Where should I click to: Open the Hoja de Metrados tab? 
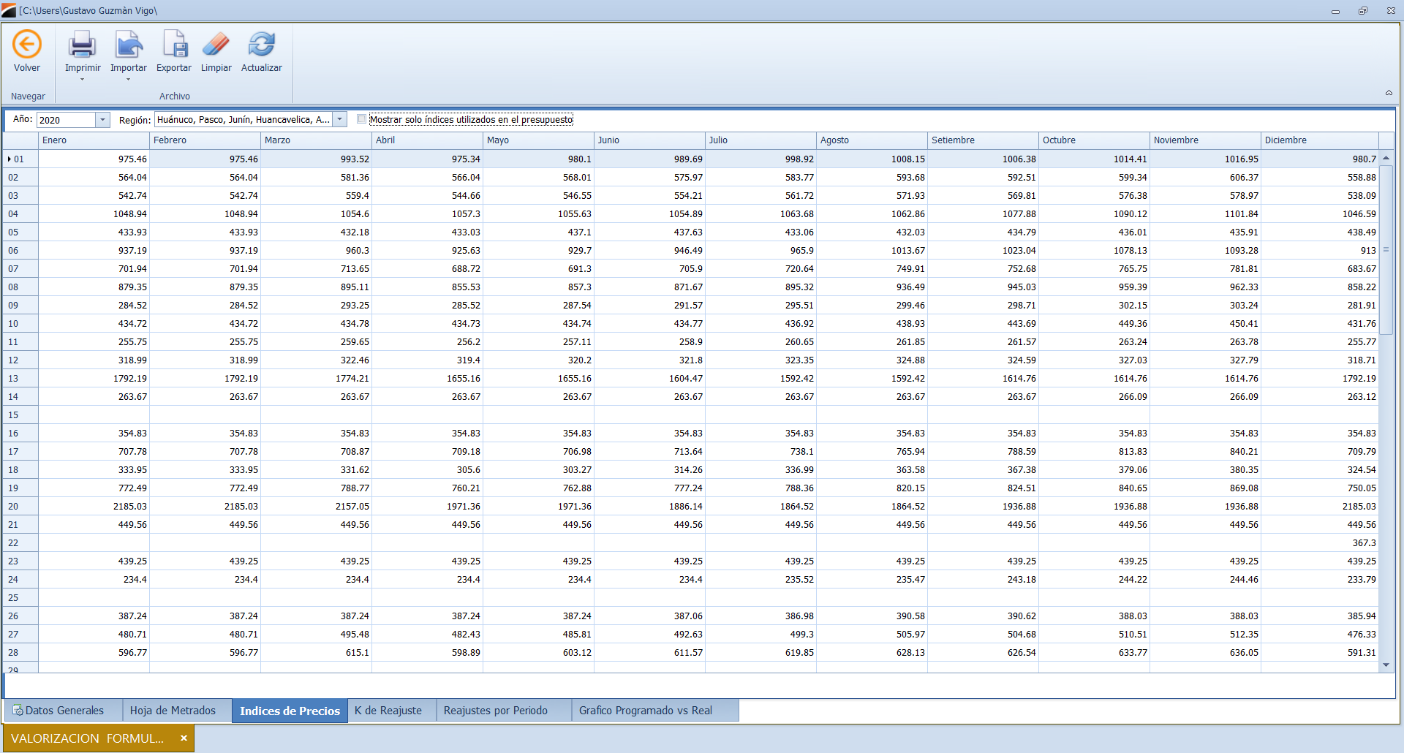173,711
